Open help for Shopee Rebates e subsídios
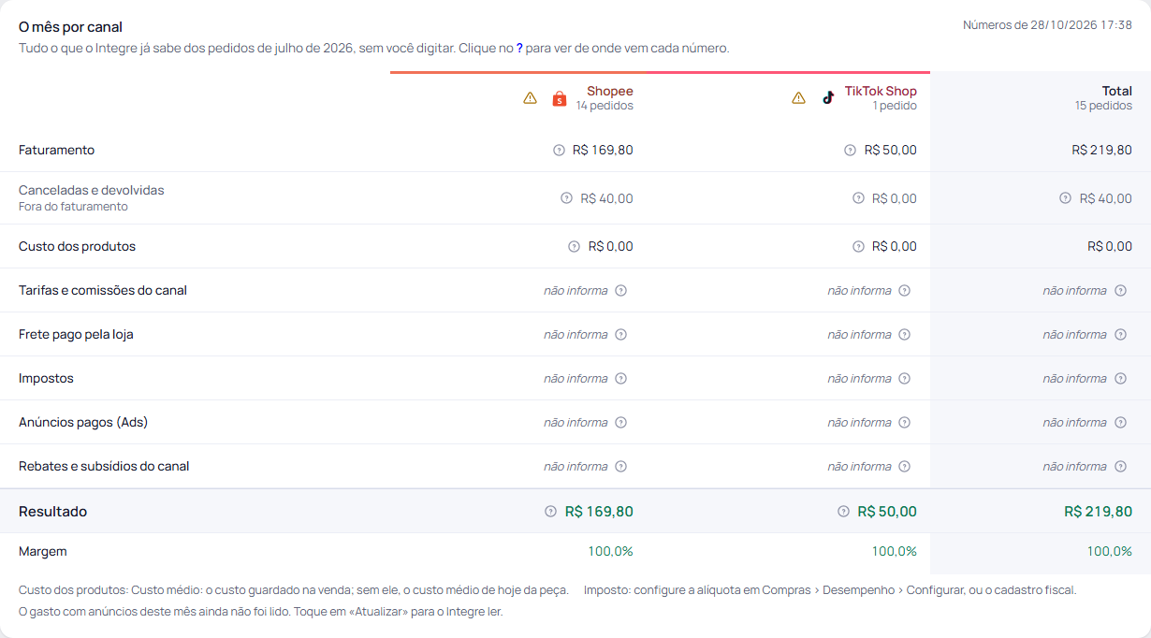 [620, 467]
